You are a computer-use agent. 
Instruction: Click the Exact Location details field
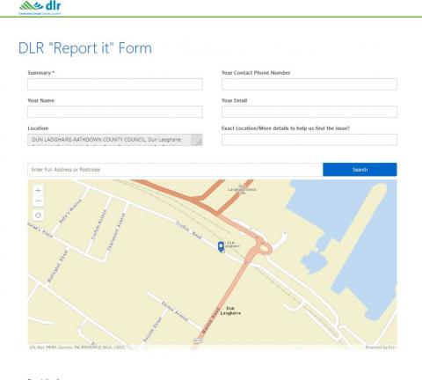309,140
